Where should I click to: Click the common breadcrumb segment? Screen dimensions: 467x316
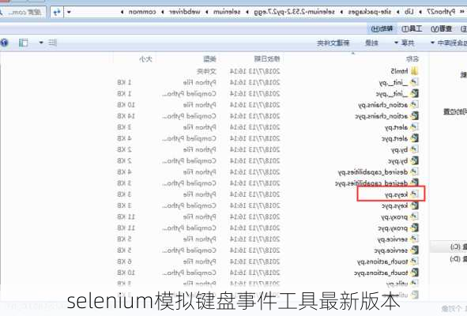pos(142,12)
